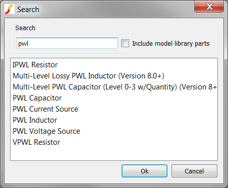
Task: Click the Version 8.0+ text in inductor entry
Action: coord(141,76)
